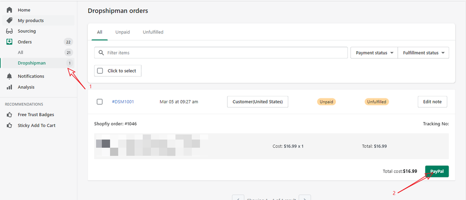Open the Payment status dropdown
This screenshot has height=200, width=466.
pyautogui.click(x=374, y=53)
